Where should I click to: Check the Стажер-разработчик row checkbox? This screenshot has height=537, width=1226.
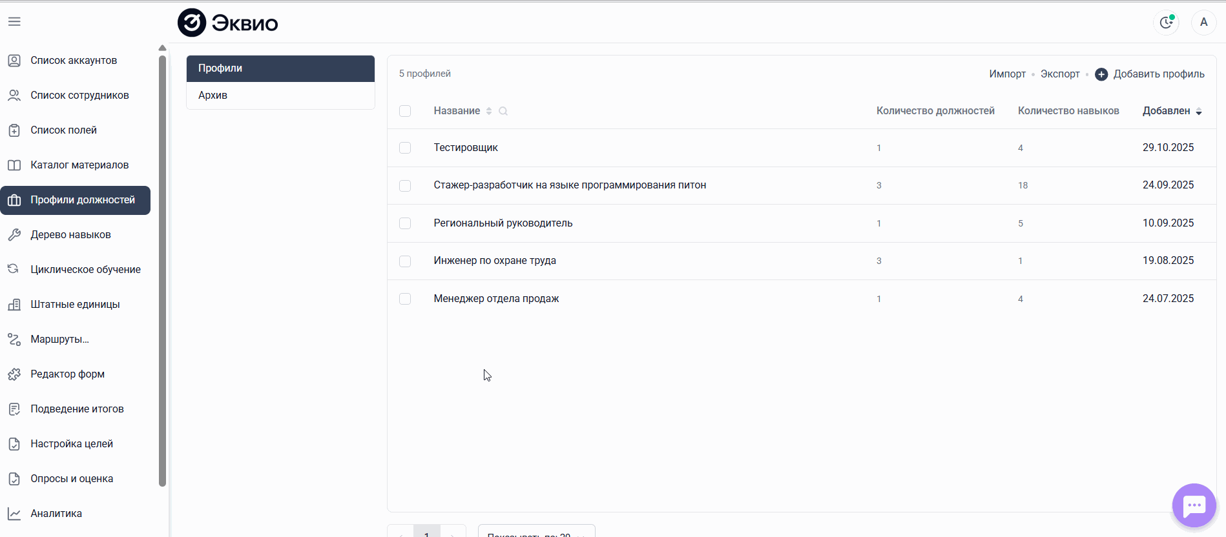point(405,186)
